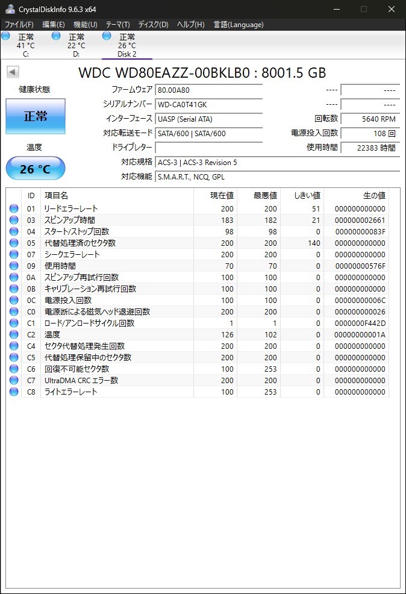
Task: Open the ディスク(D) menu
Action: pos(154,25)
